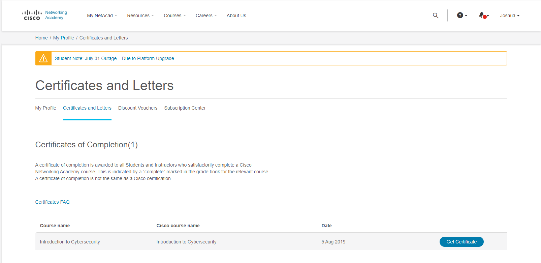Click the Certificates of Completion(1) heading
The height and width of the screenshot is (263, 541).
[87, 145]
